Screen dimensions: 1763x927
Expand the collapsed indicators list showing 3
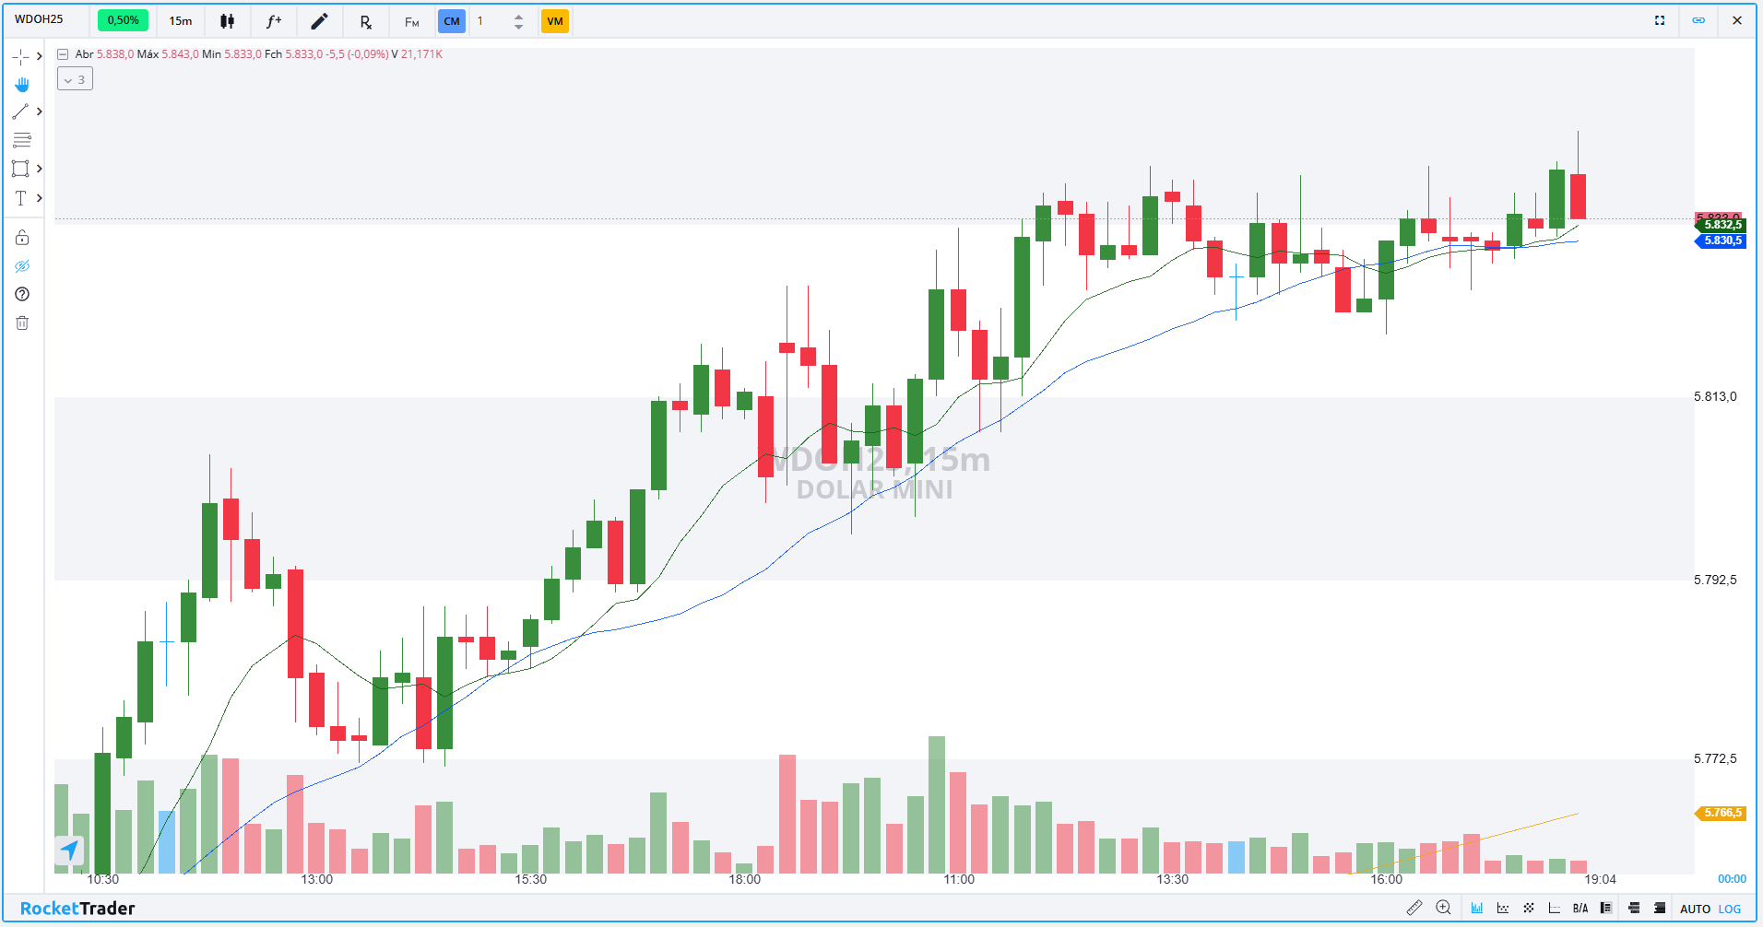point(75,80)
